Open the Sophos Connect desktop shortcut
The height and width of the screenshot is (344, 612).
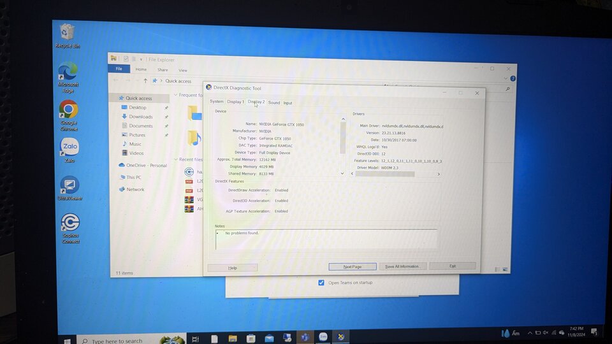(70, 229)
